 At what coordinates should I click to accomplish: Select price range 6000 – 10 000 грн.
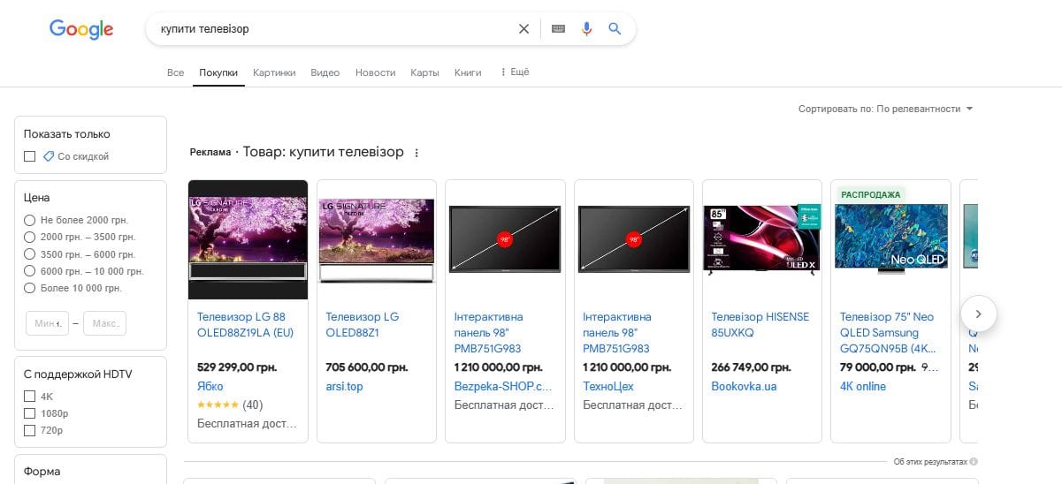[30, 271]
